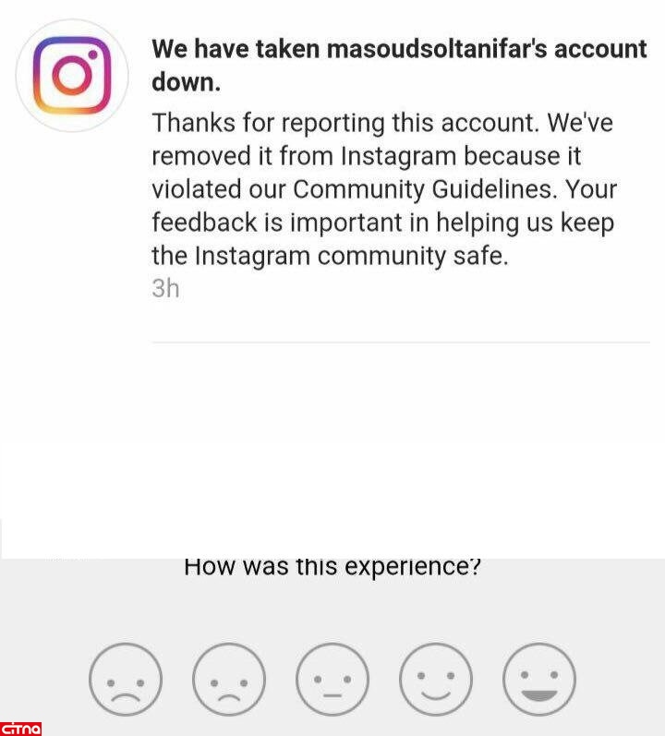Tap the word down. in the headline
The height and width of the screenshot is (736, 665).
[x=187, y=82]
